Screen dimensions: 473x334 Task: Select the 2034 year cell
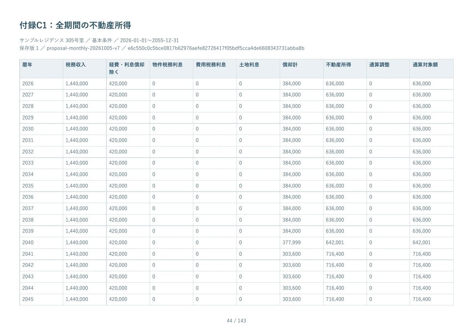pyautogui.click(x=41, y=174)
